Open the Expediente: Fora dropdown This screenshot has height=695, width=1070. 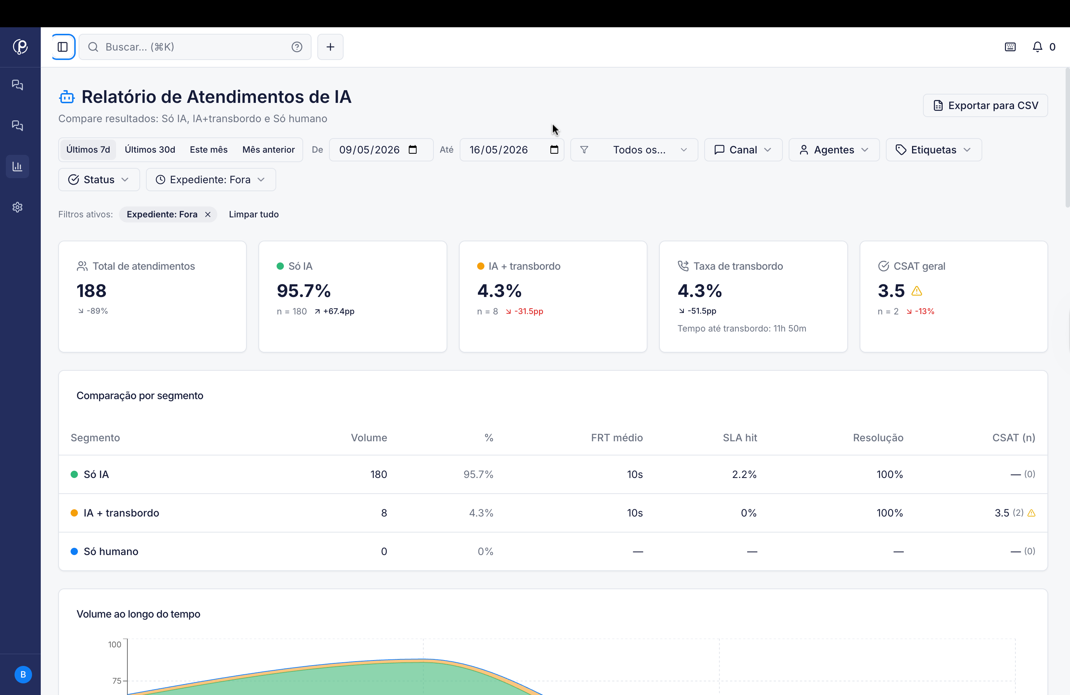point(211,180)
